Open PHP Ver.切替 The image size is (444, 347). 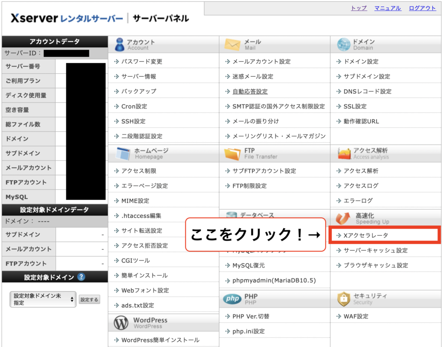click(x=251, y=316)
